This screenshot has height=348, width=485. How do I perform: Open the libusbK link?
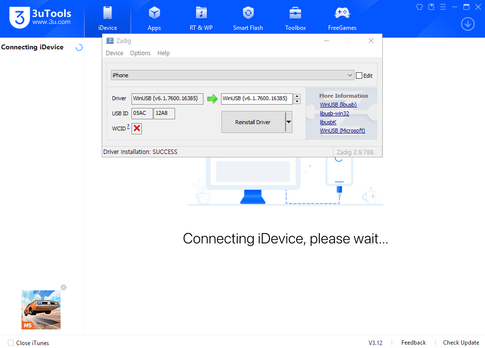[328, 122]
